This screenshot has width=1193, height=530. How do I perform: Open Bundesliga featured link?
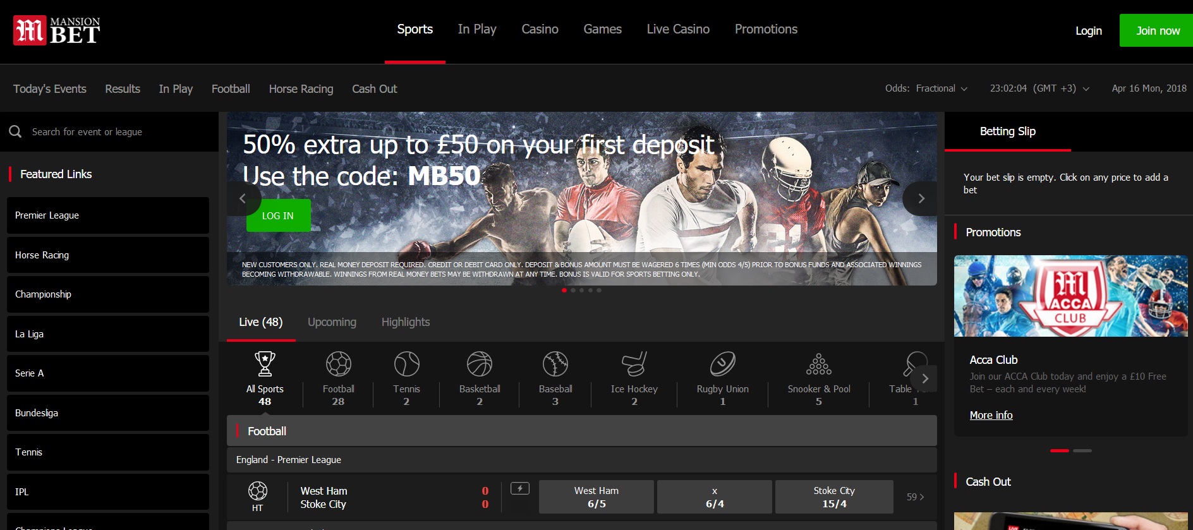[108, 413]
